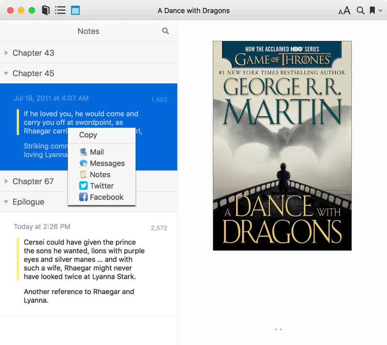The image size is (387, 345).
Task: Click the green full-screen window button
Action: 32,10
